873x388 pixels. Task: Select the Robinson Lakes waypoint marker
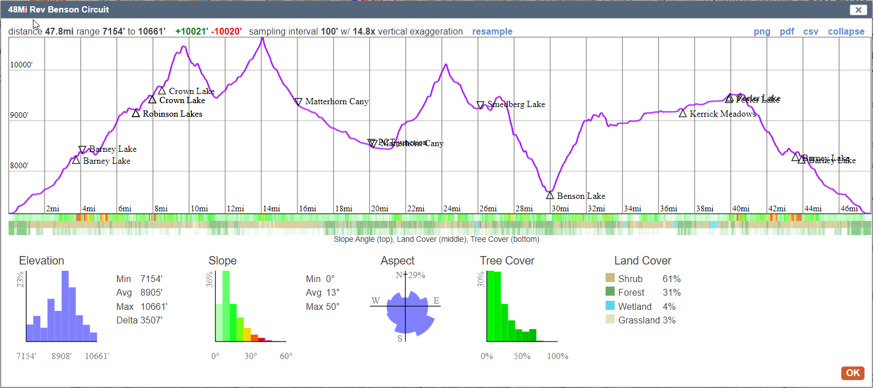(136, 113)
